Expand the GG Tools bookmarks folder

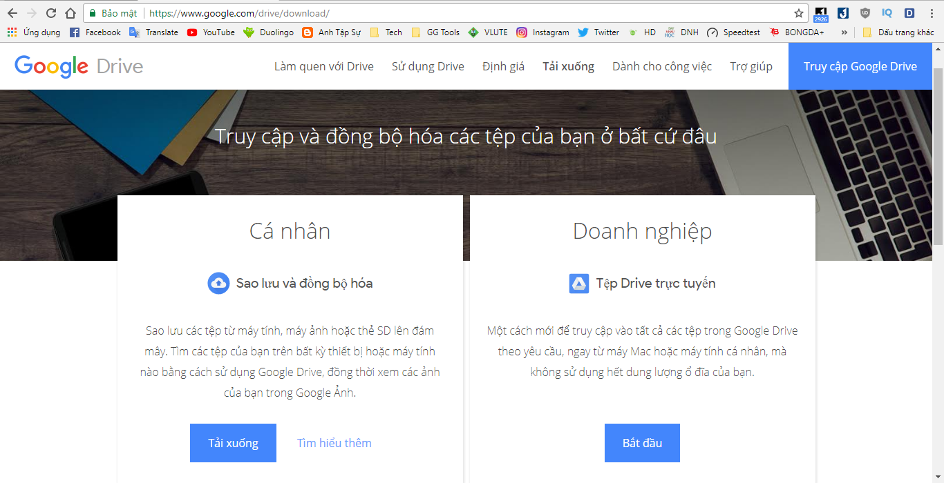(435, 32)
